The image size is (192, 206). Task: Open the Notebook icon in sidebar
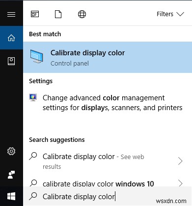coord(11,61)
